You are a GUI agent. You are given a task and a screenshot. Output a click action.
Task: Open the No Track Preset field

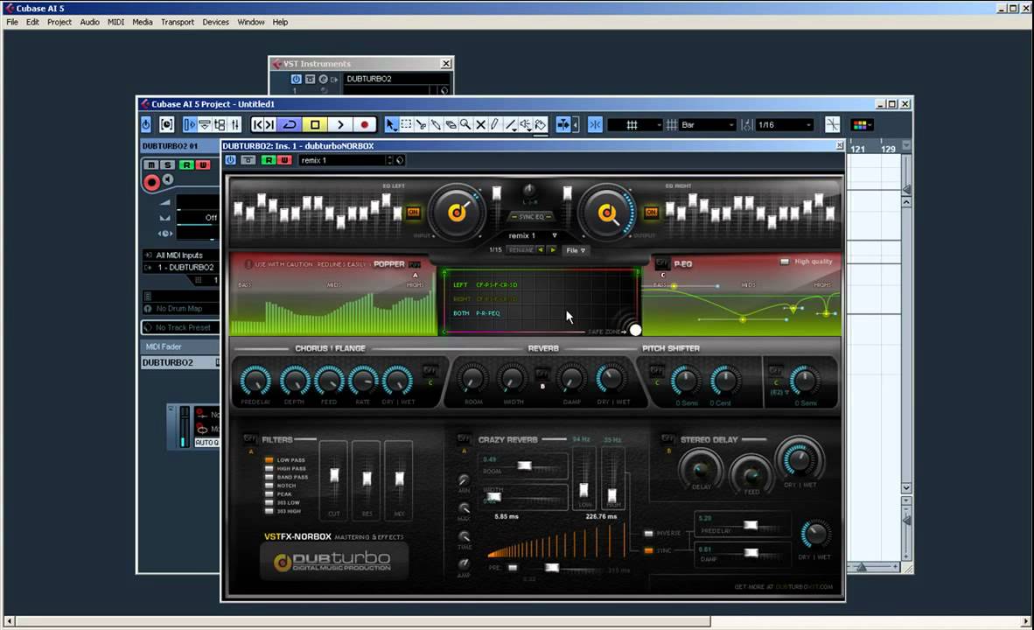181,327
